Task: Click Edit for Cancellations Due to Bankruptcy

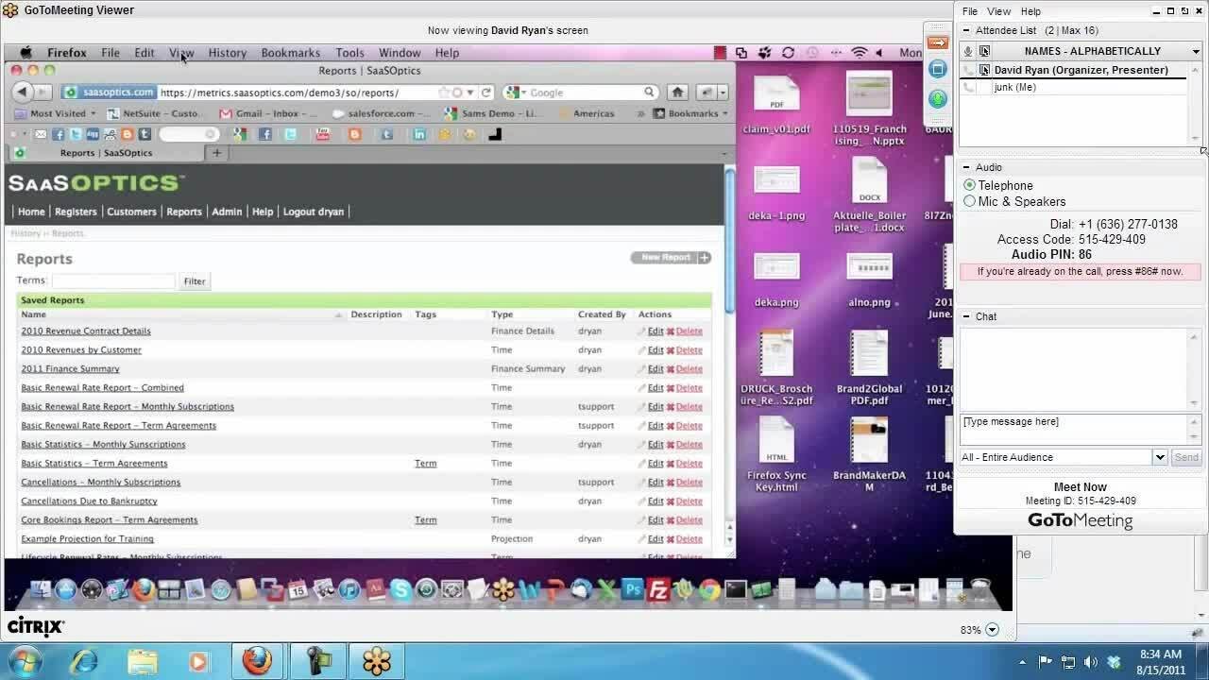Action: (656, 501)
